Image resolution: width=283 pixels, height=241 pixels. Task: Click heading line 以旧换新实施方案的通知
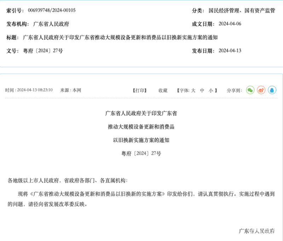pos(141,140)
